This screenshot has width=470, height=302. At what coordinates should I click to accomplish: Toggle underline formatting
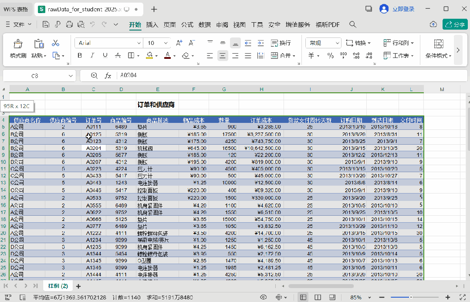point(105,55)
